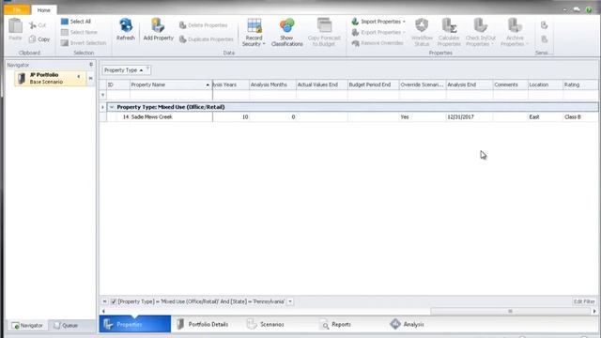Switch to Navigator pane button
This screenshot has width=601, height=338.
27,326
